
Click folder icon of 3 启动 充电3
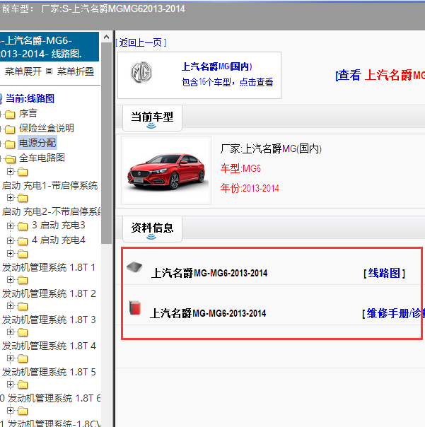tap(23, 226)
